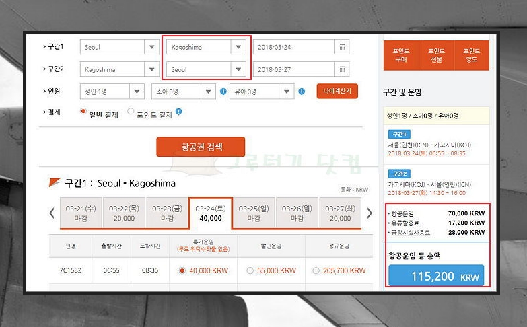Choose 40,000 KRW special fare radio
527x327 pixels.
[x=182, y=270]
